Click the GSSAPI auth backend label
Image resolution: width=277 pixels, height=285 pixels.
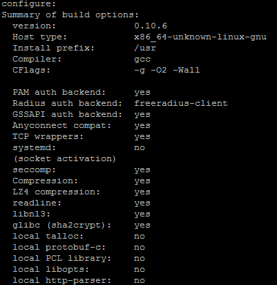67,114
